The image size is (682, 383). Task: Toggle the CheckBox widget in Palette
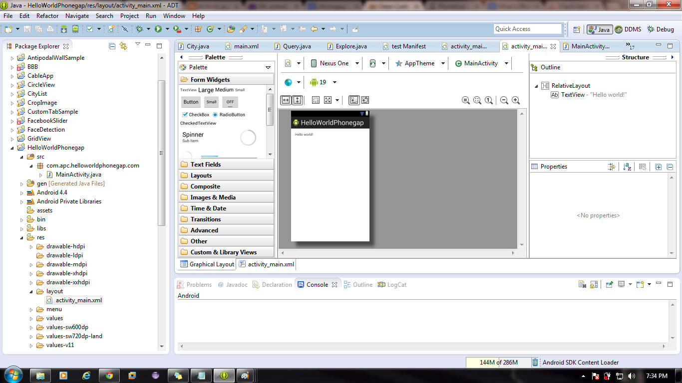(195, 115)
